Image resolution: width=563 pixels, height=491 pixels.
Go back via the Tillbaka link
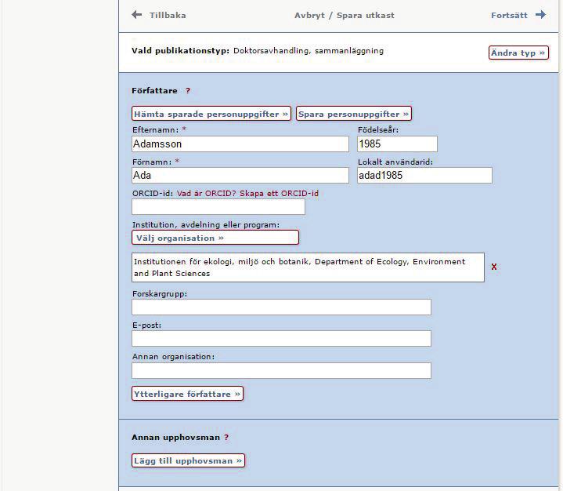click(168, 15)
